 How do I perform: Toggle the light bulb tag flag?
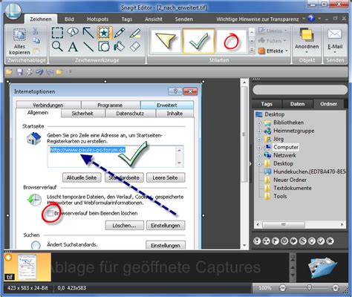tap(312, 241)
